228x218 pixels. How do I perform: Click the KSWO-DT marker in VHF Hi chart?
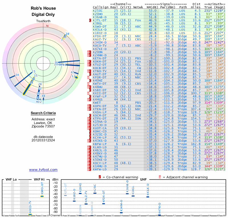42,196
